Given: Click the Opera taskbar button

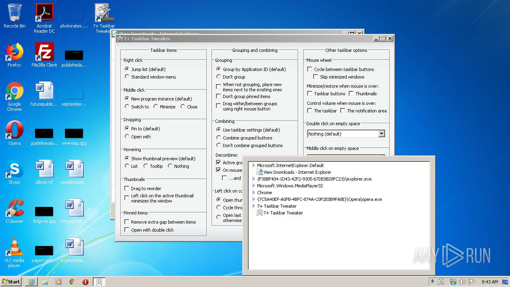Looking at the screenshot, I should (85, 282).
